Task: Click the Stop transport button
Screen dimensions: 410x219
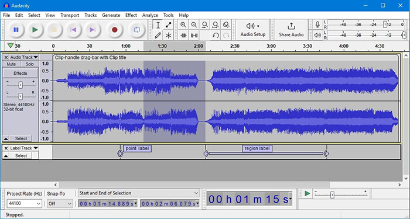Action: 54,30
